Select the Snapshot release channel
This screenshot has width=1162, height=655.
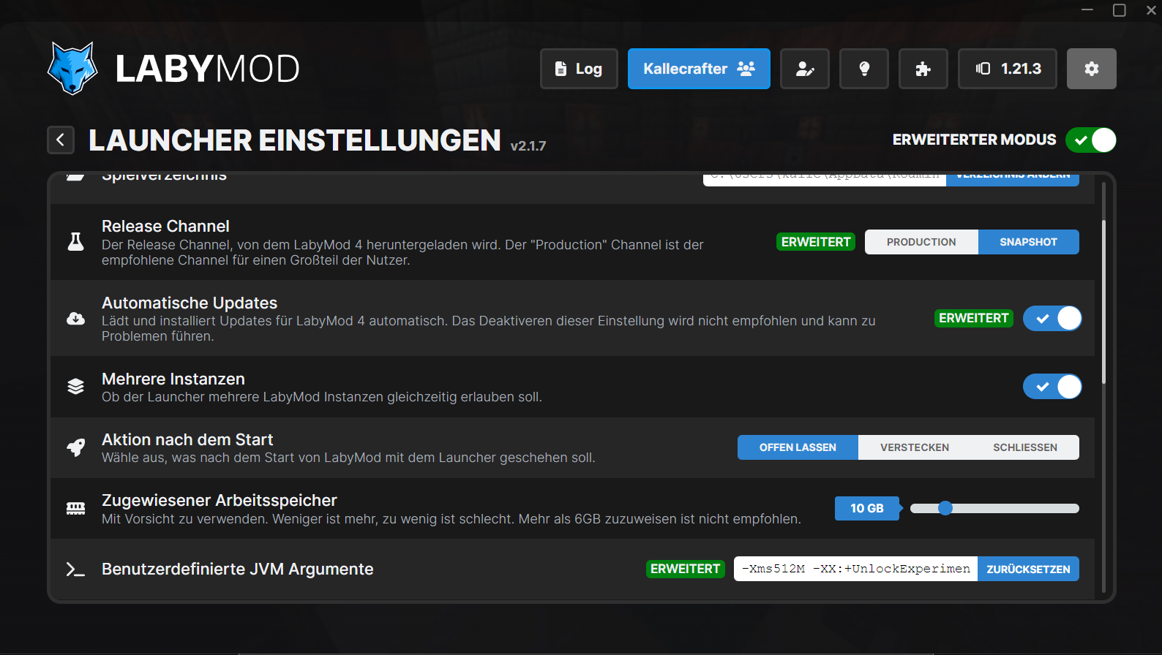[x=1028, y=242]
